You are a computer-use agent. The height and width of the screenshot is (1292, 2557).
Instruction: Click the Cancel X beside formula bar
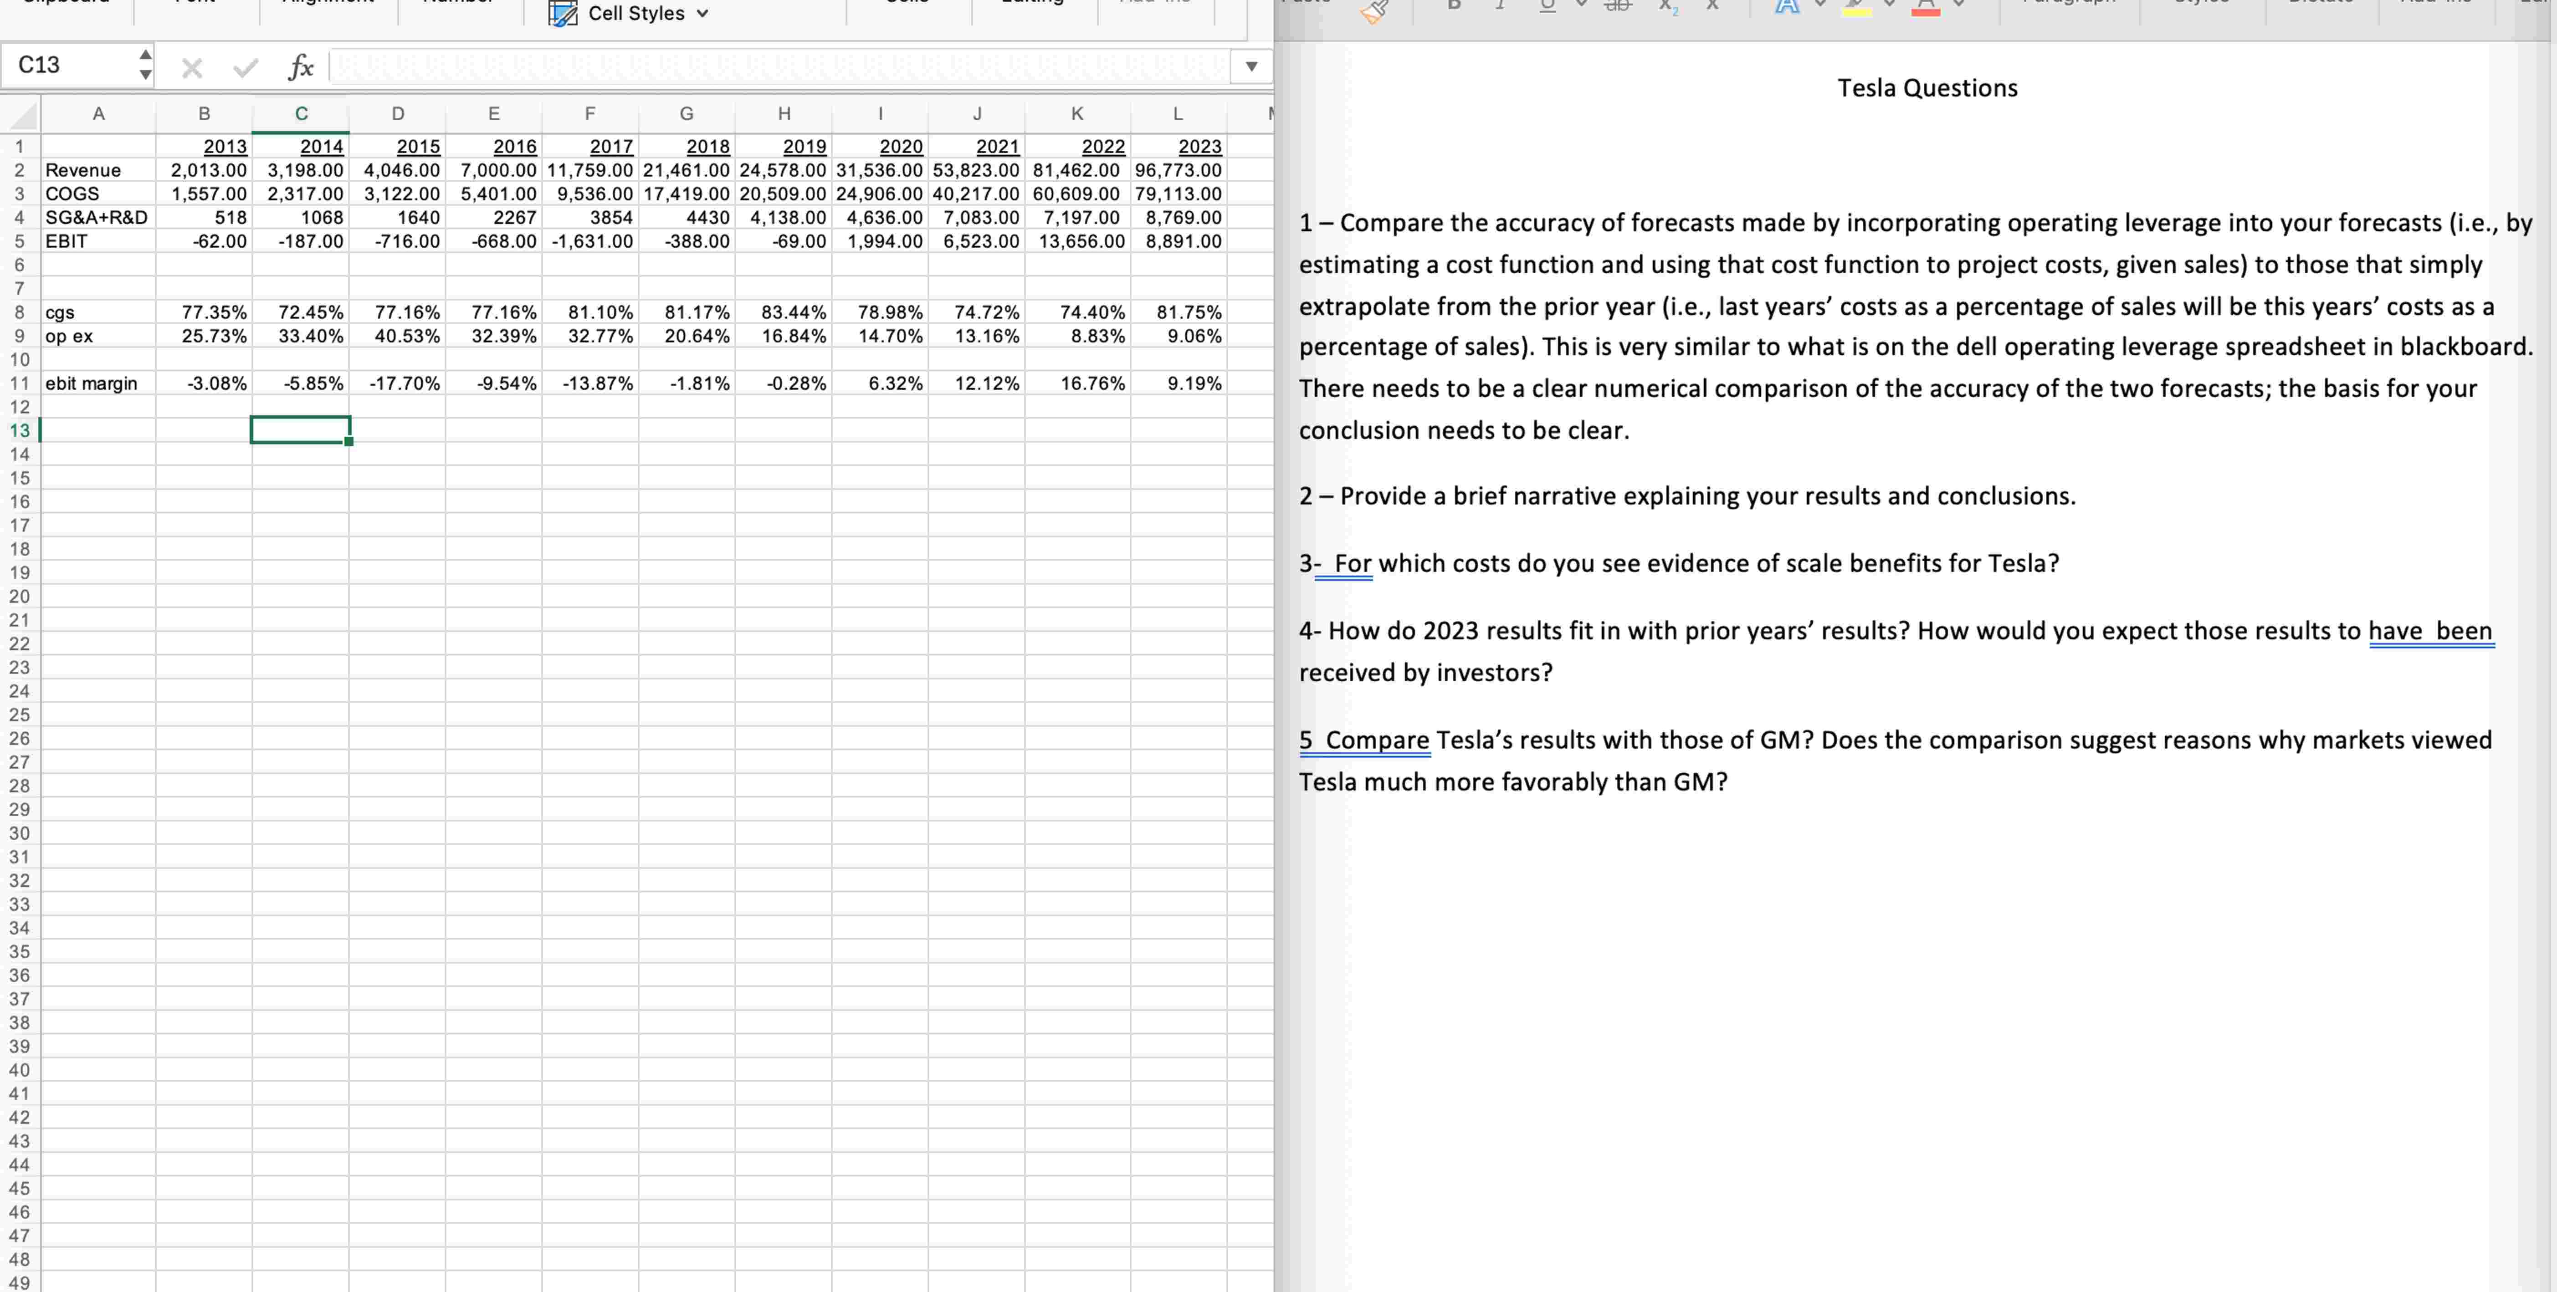pos(193,66)
